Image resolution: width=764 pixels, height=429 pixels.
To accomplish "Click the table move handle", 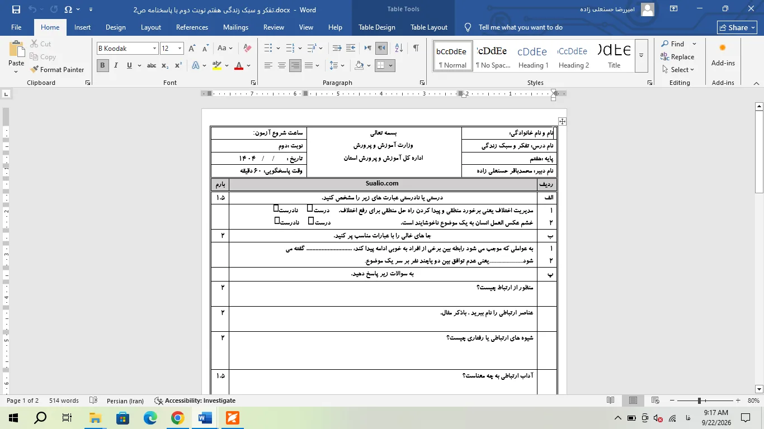I will 562,121.
